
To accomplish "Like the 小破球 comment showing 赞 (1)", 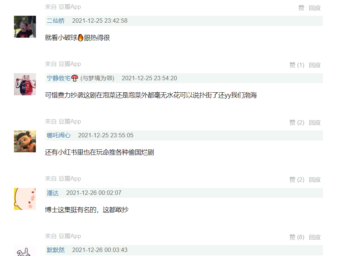I will click(297, 65).
